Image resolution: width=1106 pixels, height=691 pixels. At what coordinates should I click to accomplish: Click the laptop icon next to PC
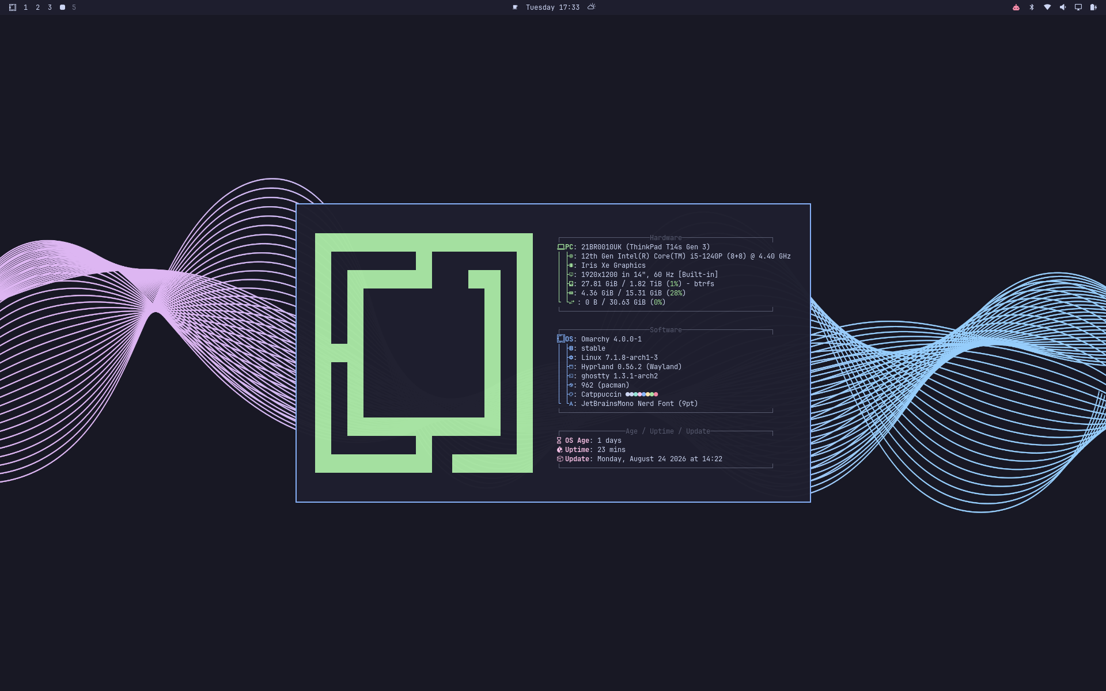(x=561, y=247)
